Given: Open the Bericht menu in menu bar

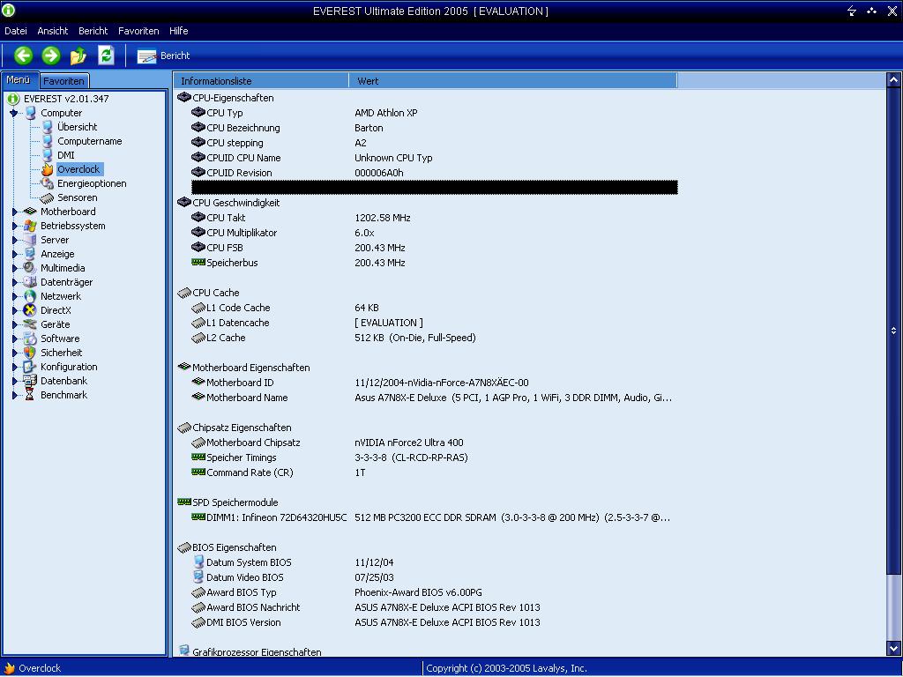Looking at the screenshot, I should 93,31.
